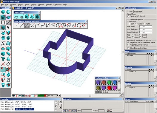The width and height of the screenshot is (157, 113).
Task: Open the Heights menu
Action: point(20,5)
